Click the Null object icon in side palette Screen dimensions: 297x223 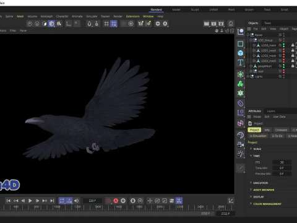[241, 32]
